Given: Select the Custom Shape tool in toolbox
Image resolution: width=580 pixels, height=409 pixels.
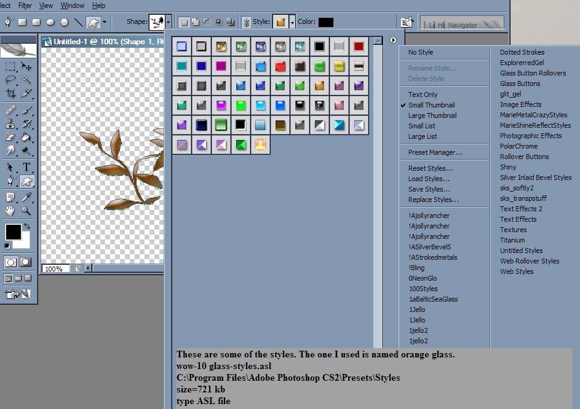Looking at the screenshot, I should 26,182.
